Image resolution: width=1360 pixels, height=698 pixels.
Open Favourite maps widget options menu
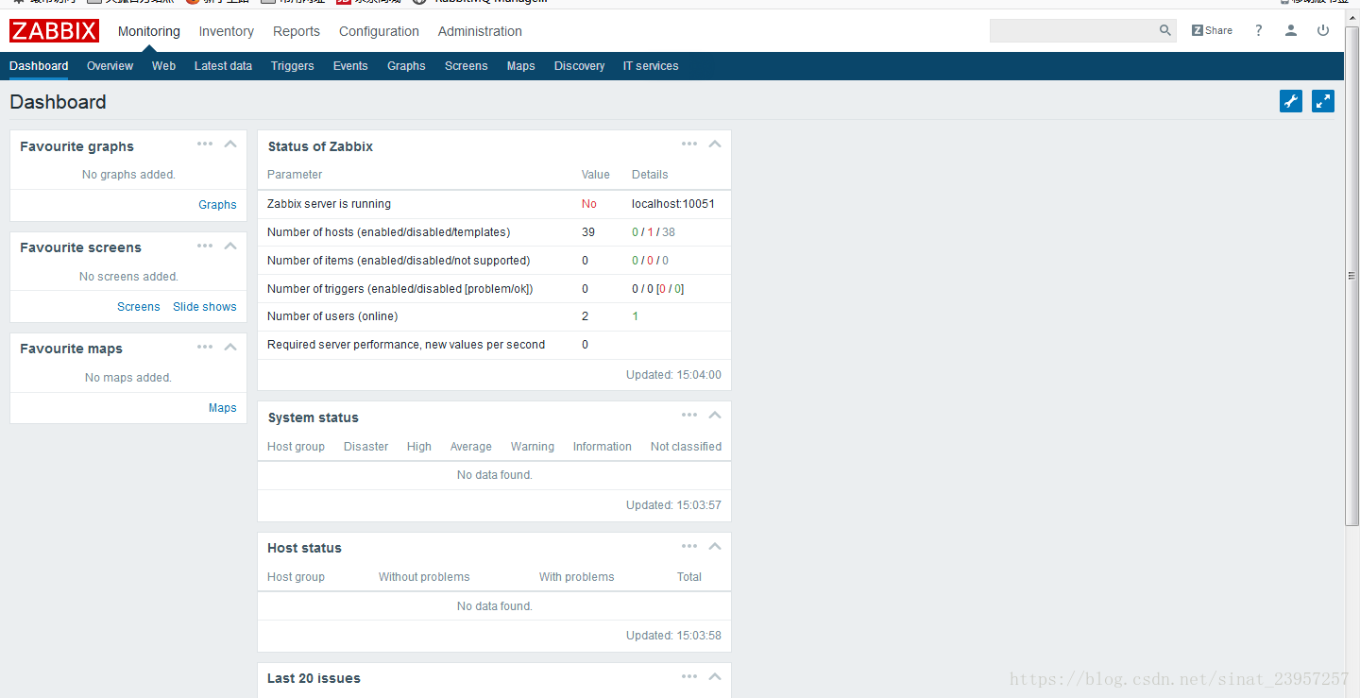pyautogui.click(x=205, y=347)
